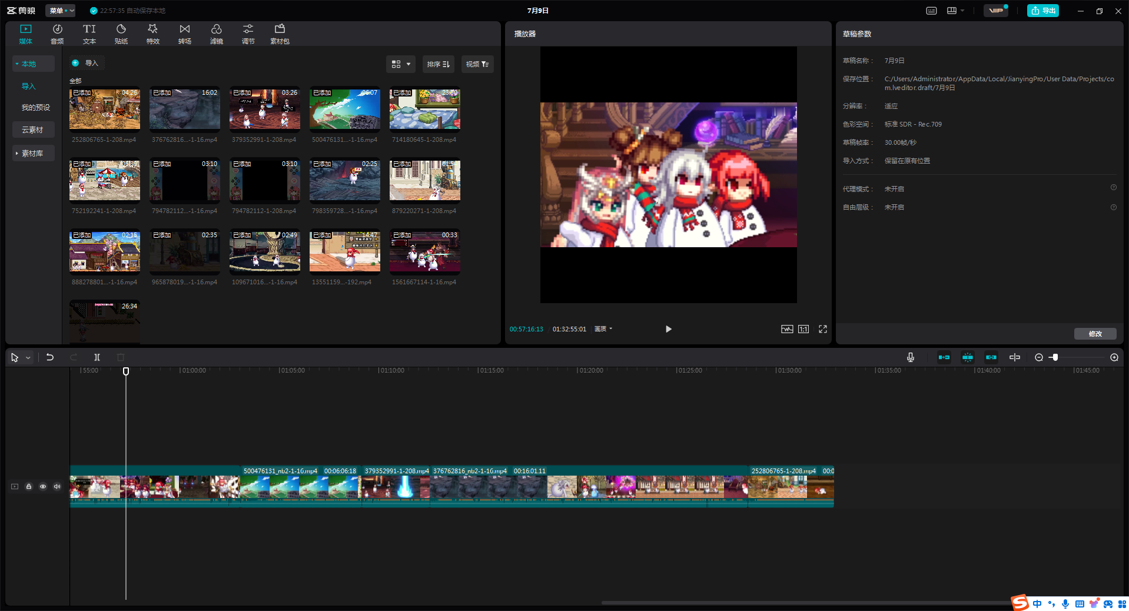The height and width of the screenshot is (611, 1129).
Task: Click the timeline zoom in icon
Action: tap(1114, 357)
